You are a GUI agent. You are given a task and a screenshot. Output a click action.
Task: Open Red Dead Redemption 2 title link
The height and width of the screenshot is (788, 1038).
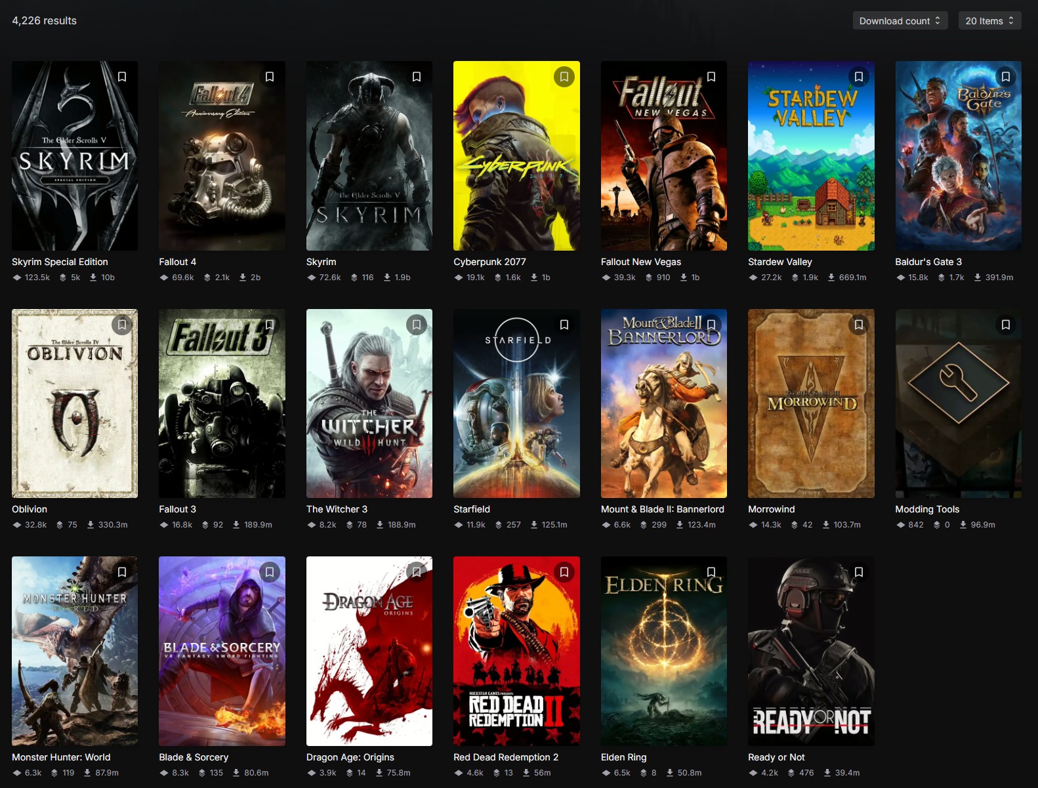coord(506,757)
